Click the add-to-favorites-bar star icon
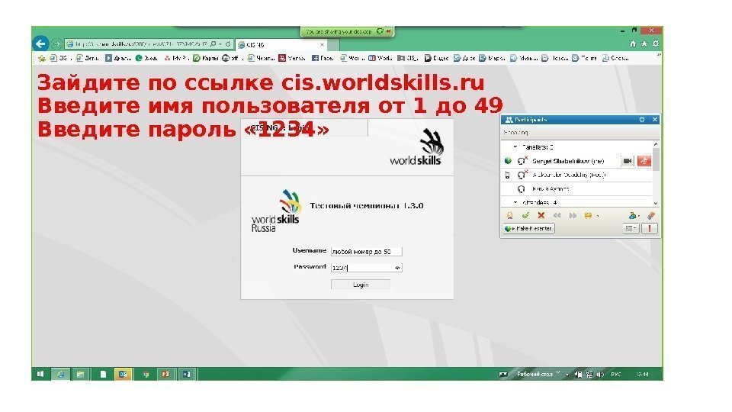732x412 pixels. click(x=42, y=58)
